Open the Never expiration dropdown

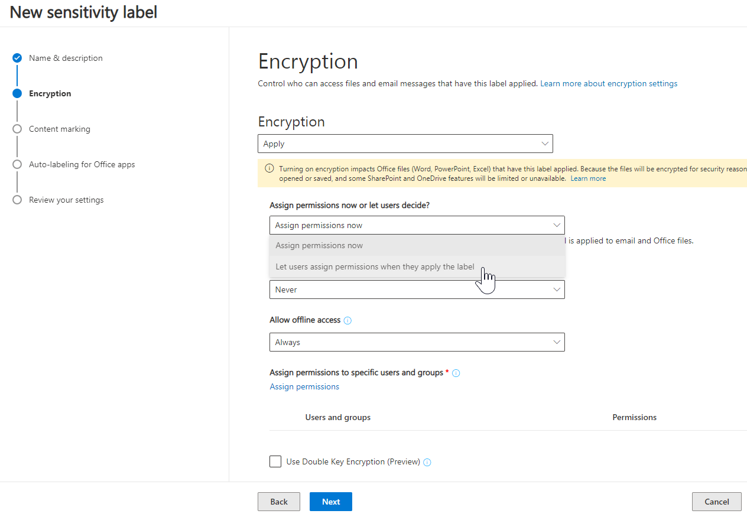[x=417, y=290]
